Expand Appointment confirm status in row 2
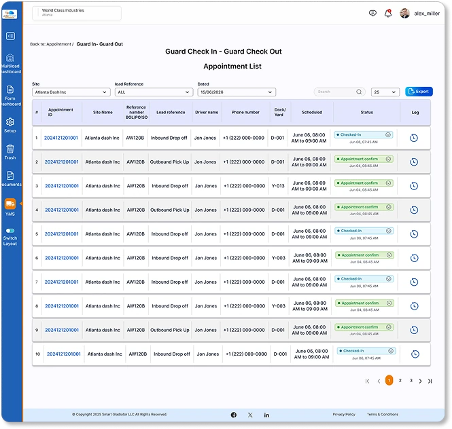Screen dimensions: 452x429 (388, 159)
